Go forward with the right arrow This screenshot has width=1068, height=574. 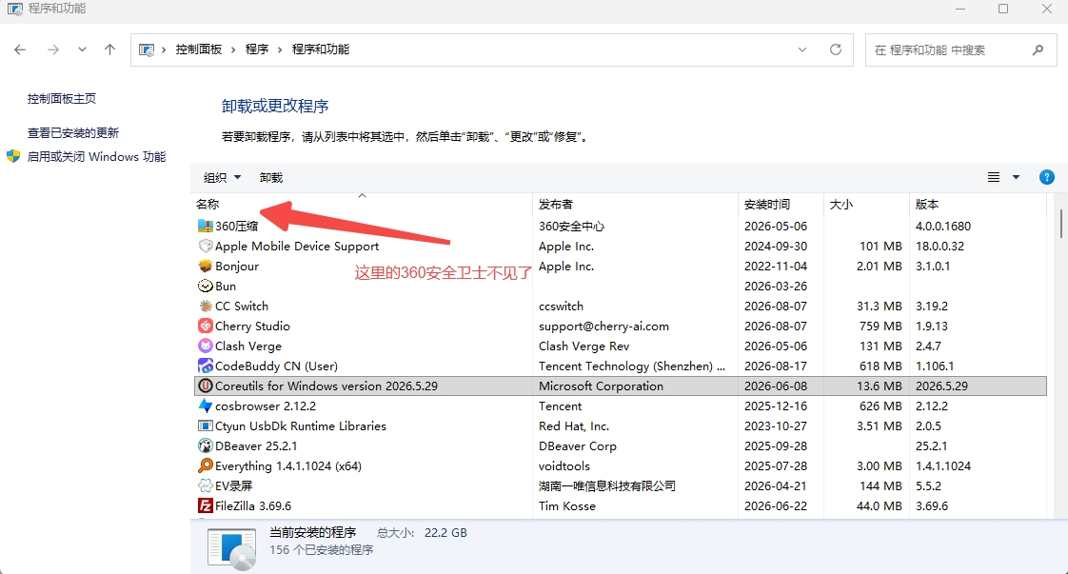click(53, 49)
